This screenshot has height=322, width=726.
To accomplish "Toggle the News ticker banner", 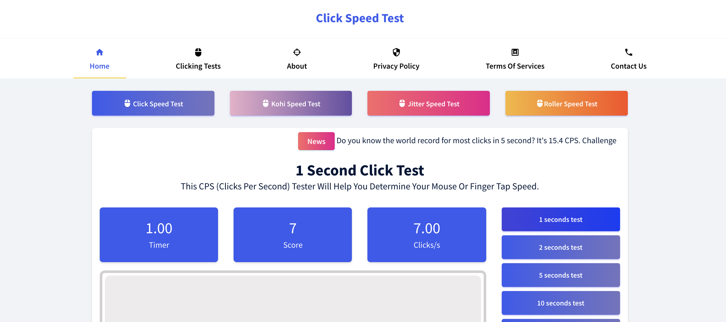I will (x=316, y=141).
